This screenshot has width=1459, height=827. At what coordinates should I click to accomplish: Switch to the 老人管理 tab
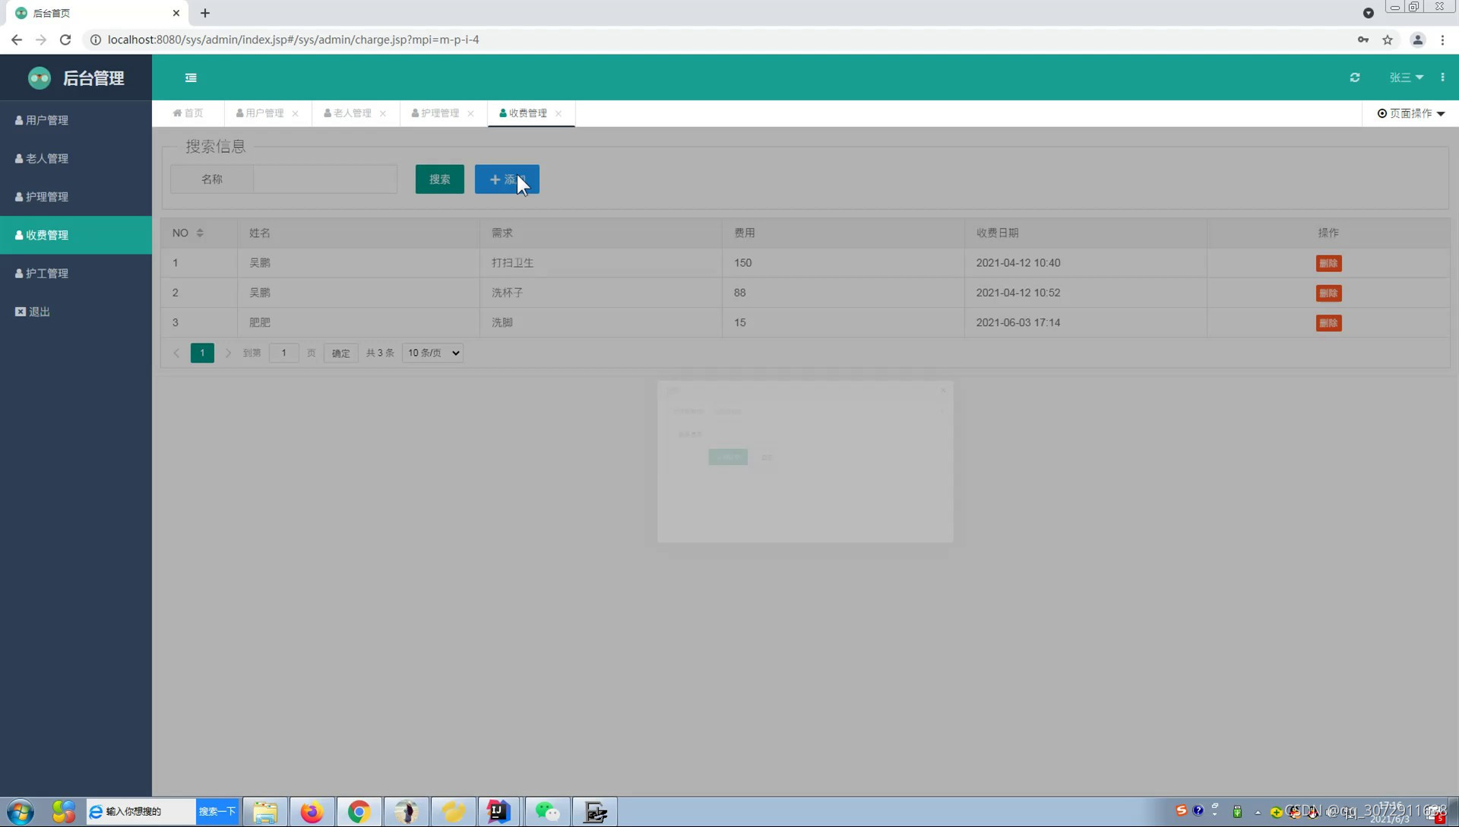coord(347,113)
